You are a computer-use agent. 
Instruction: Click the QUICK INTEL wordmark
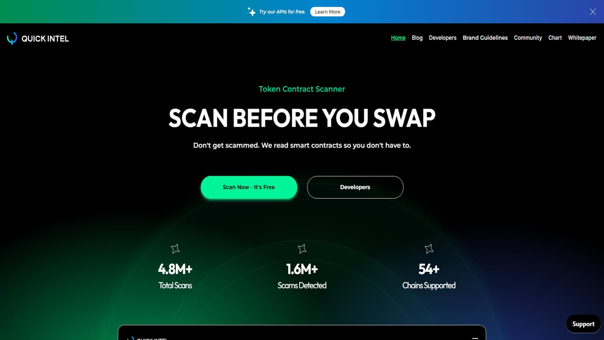[x=45, y=39]
